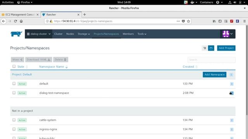The height and width of the screenshot is (139, 248).
Task: Open the Nodes nav item
Action: (70, 34)
